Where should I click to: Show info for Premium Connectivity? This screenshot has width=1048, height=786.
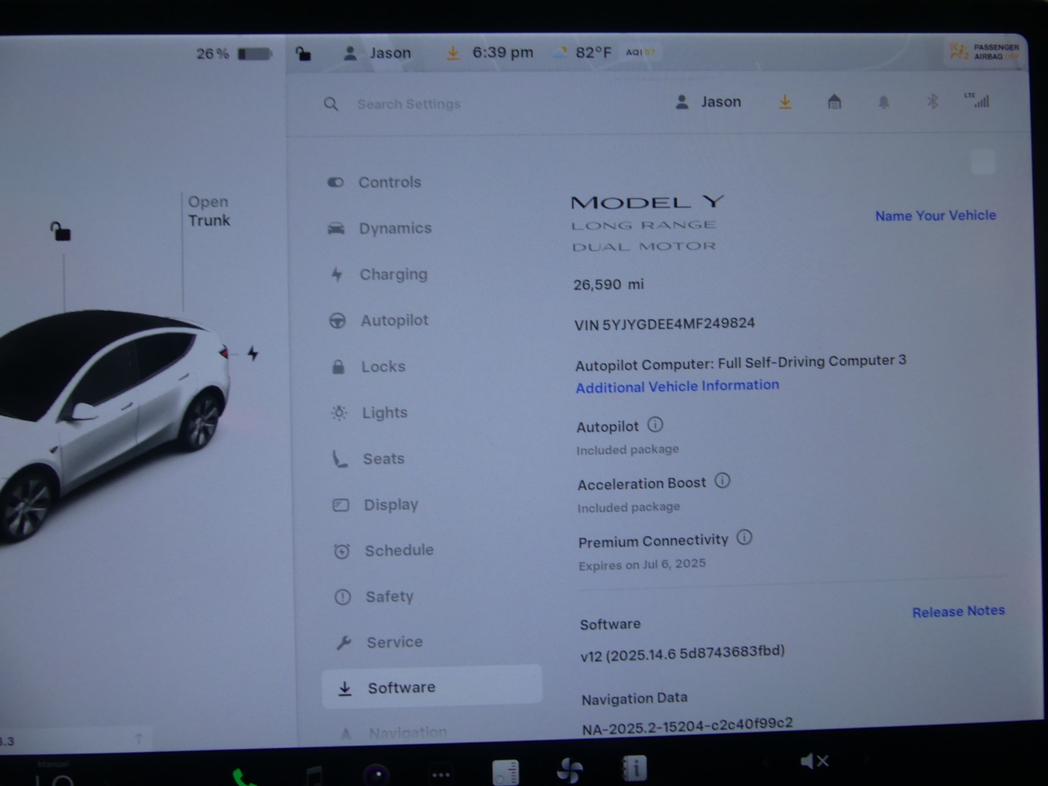pos(744,538)
